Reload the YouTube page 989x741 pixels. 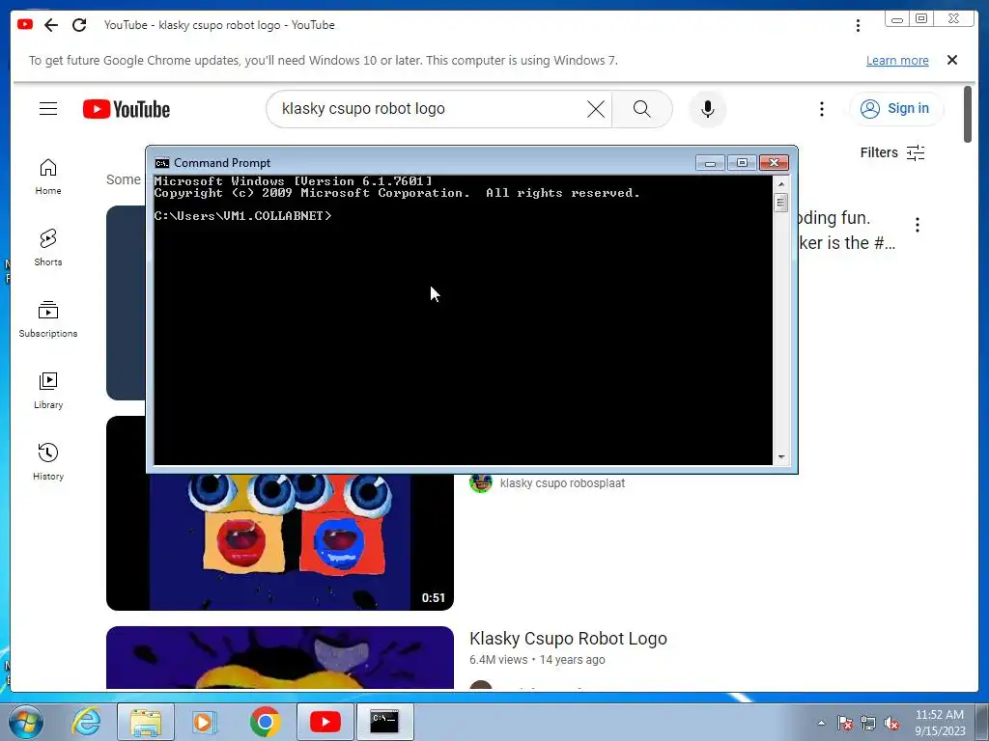pos(79,24)
